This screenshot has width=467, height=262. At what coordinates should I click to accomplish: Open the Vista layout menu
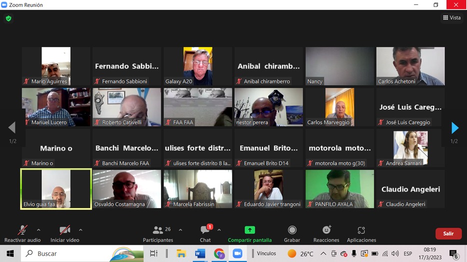tap(452, 17)
